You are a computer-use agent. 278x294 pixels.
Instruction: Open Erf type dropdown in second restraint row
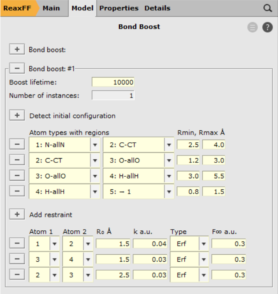pos(189,259)
